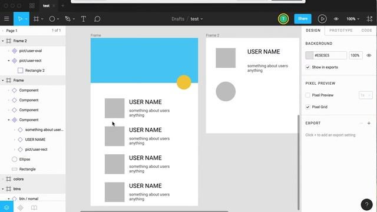
Task: Switch to the Code tab
Action: coord(366,30)
